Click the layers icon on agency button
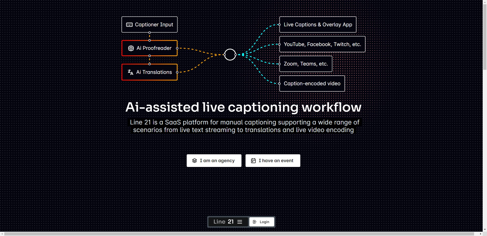Screen dimensions: 487x236 point(195,161)
